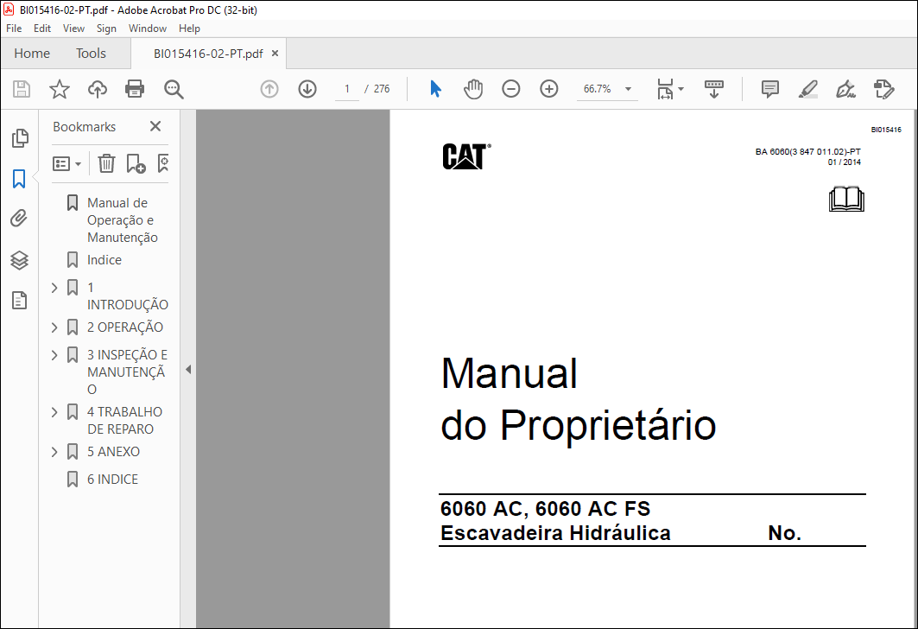Add a comment with the sticky note tool

[769, 89]
